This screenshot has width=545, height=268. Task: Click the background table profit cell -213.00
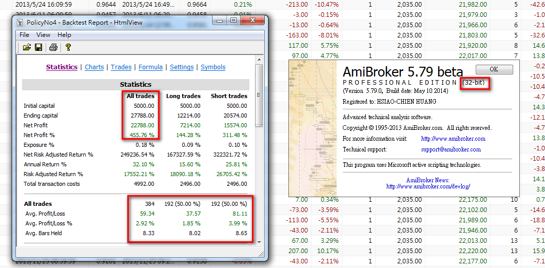tap(297, 5)
